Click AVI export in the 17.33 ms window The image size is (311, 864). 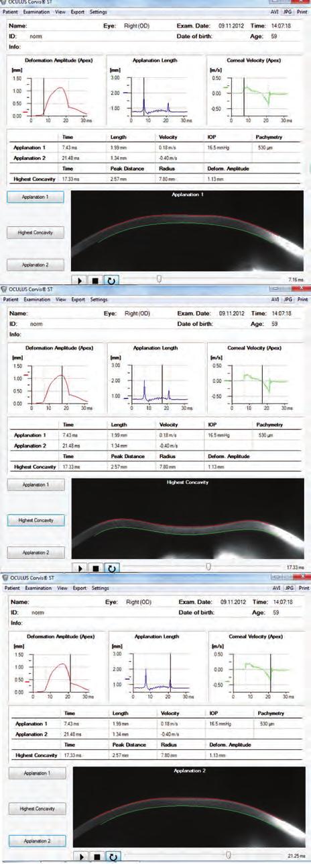click(x=276, y=299)
